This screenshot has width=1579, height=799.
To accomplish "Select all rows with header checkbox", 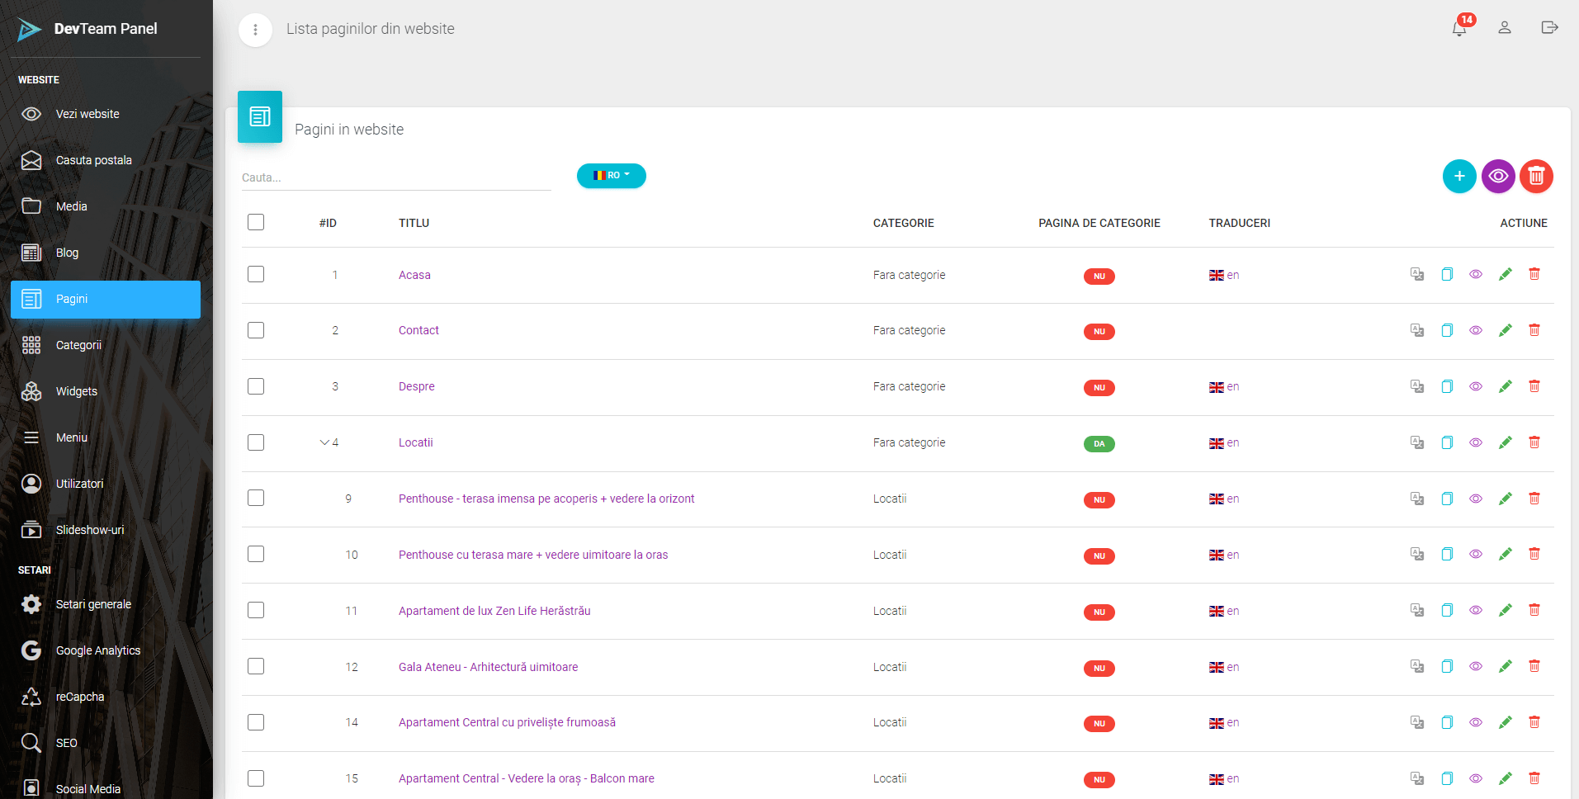I will (256, 222).
